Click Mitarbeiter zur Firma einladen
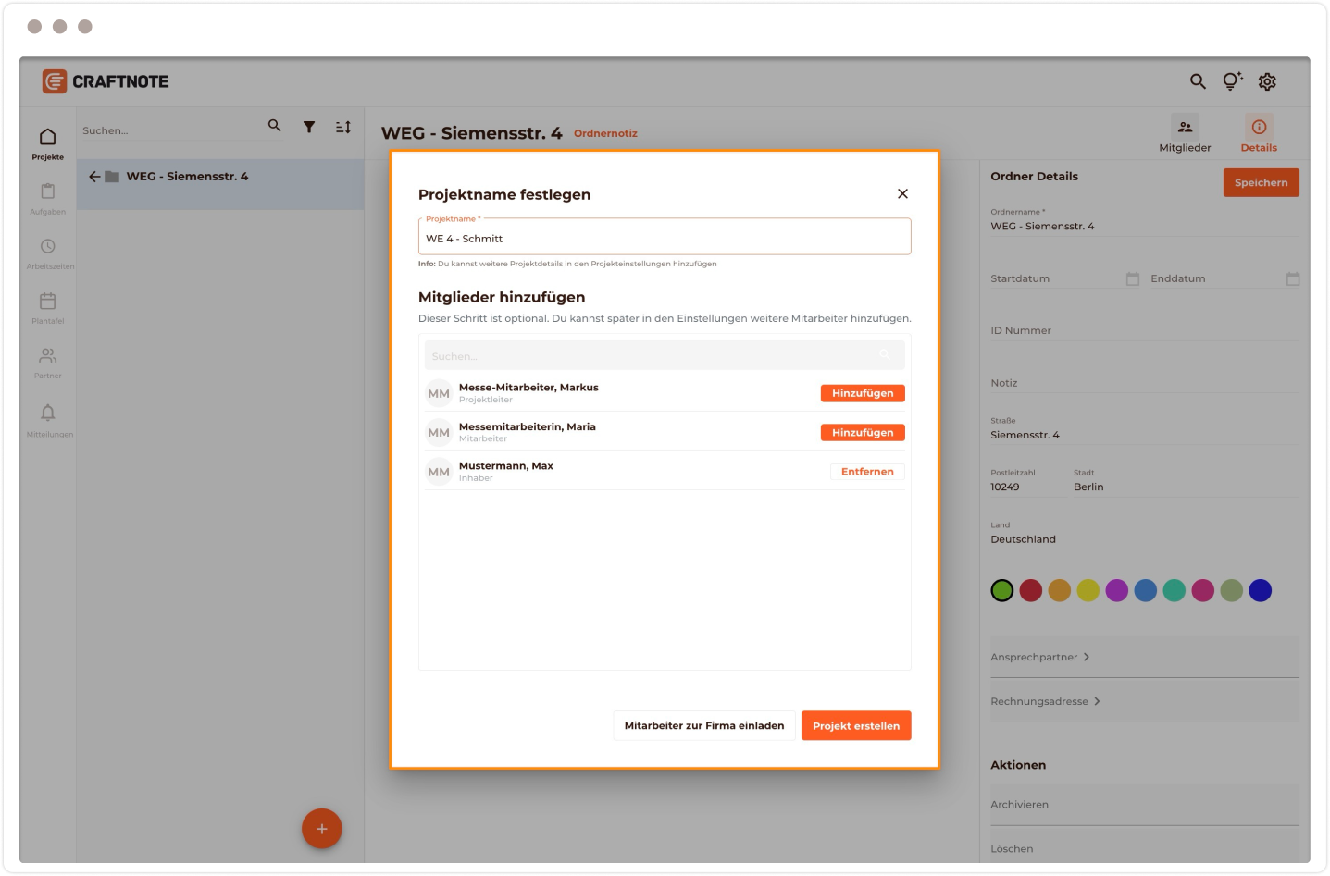 point(703,726)
